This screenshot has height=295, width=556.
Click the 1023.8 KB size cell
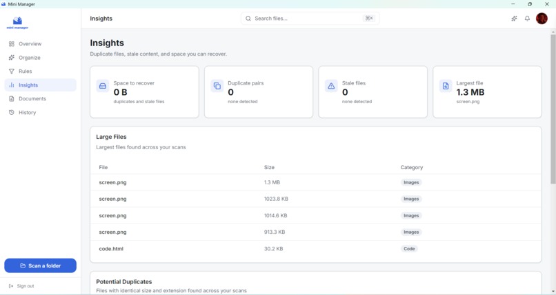(x=276, y=199)
